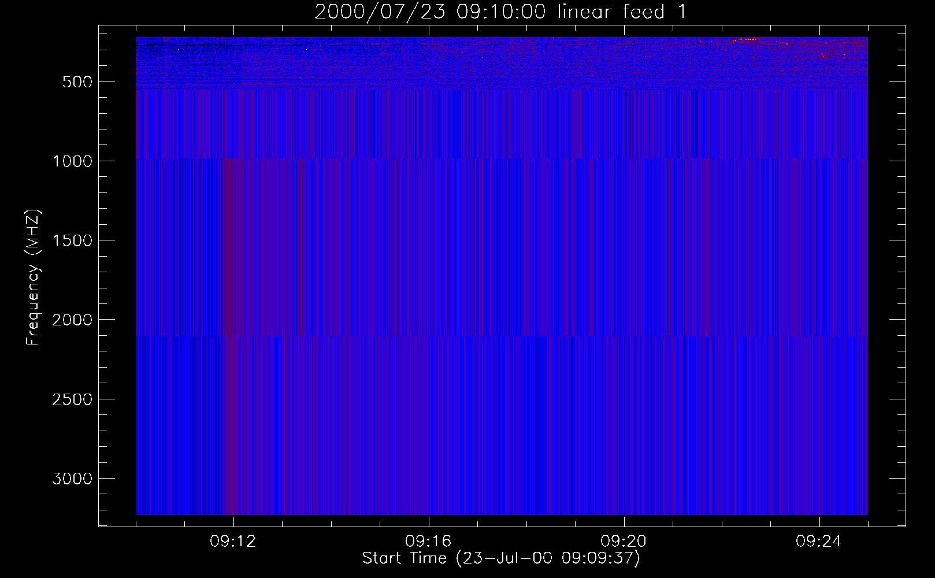The height and width of the screenshot is (578, 935).
Task: Click the 'Frequency (MHZ)' axis label
Action: click(x=33, y=277)
